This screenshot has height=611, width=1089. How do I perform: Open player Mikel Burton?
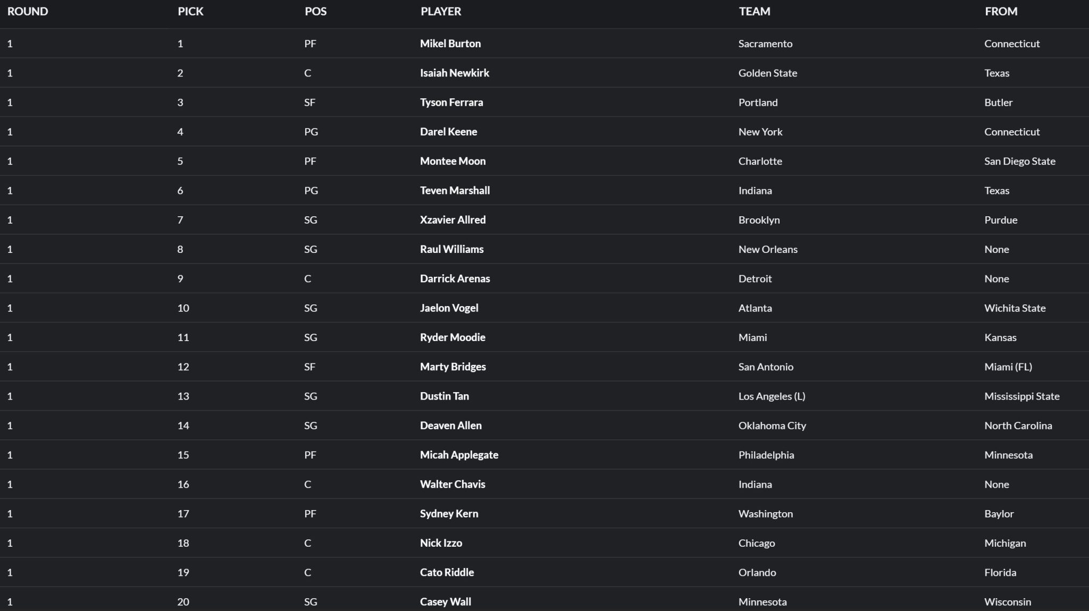coord(450,44)
